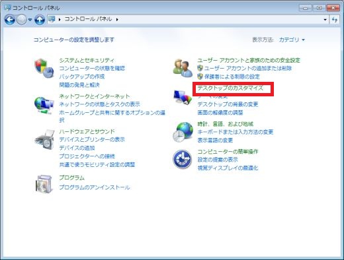Click 設定の提案の表示 link
The image size is (344, 260).
[218, 160]
